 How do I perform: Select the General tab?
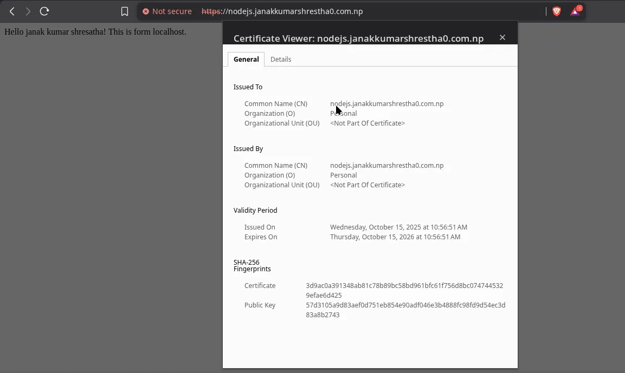(246, 59)
